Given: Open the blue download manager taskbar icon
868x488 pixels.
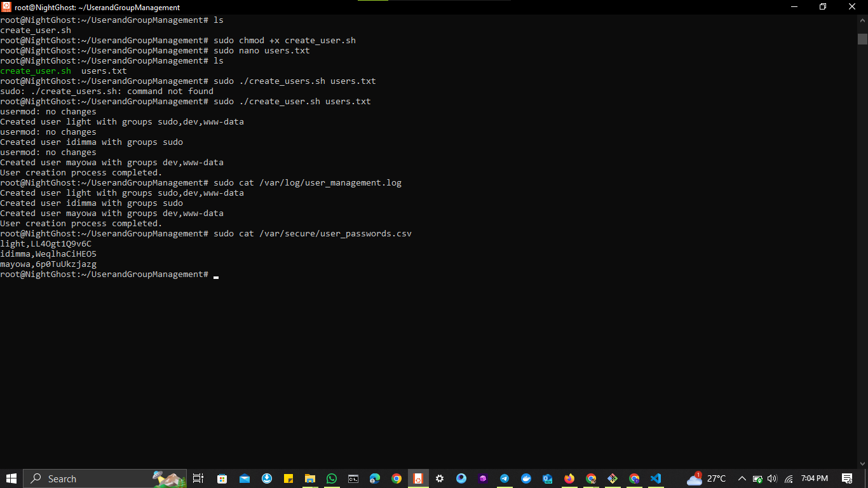Looking at the screenshot, I should click(267, 478).
